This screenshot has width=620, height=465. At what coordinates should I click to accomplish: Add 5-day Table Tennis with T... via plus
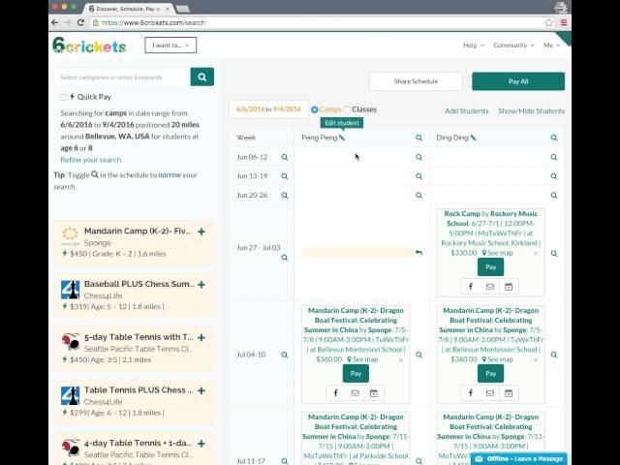pos(201,338)
